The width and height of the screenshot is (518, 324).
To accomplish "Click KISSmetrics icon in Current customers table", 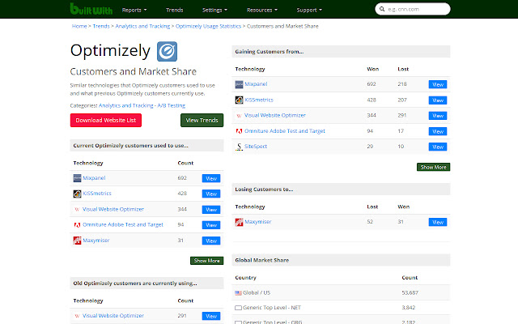I will click(77, 194).
